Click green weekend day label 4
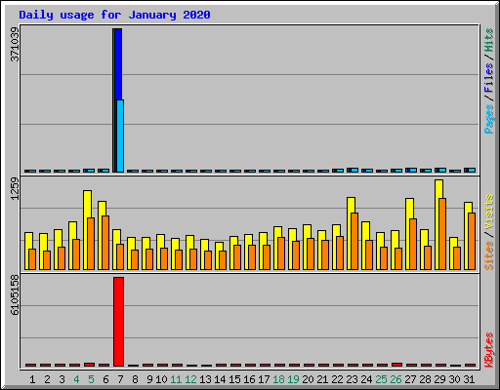This screenshot has width=500, height=390. pyautogui.click(x=76, y=379)
